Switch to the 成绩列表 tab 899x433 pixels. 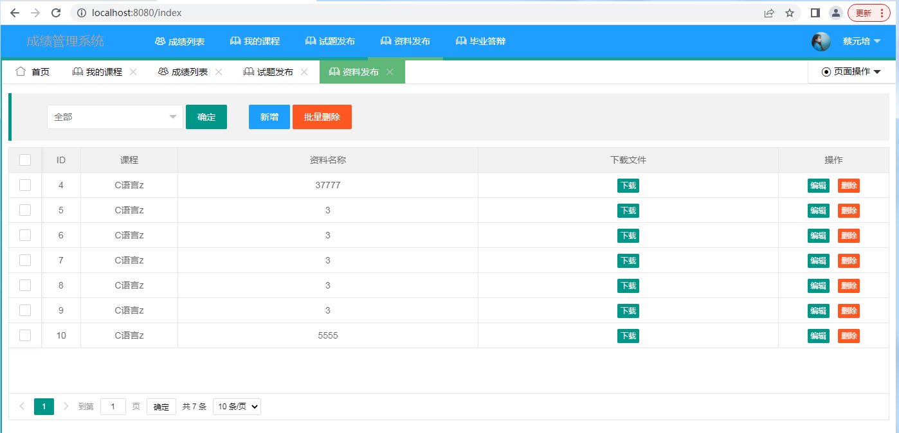pos(183,72)
